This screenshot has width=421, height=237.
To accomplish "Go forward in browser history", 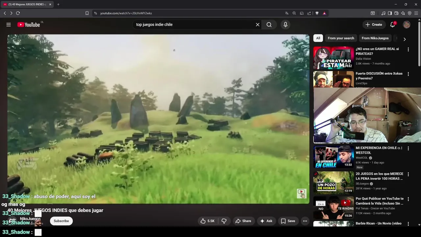I will click(x=11, y=13).
